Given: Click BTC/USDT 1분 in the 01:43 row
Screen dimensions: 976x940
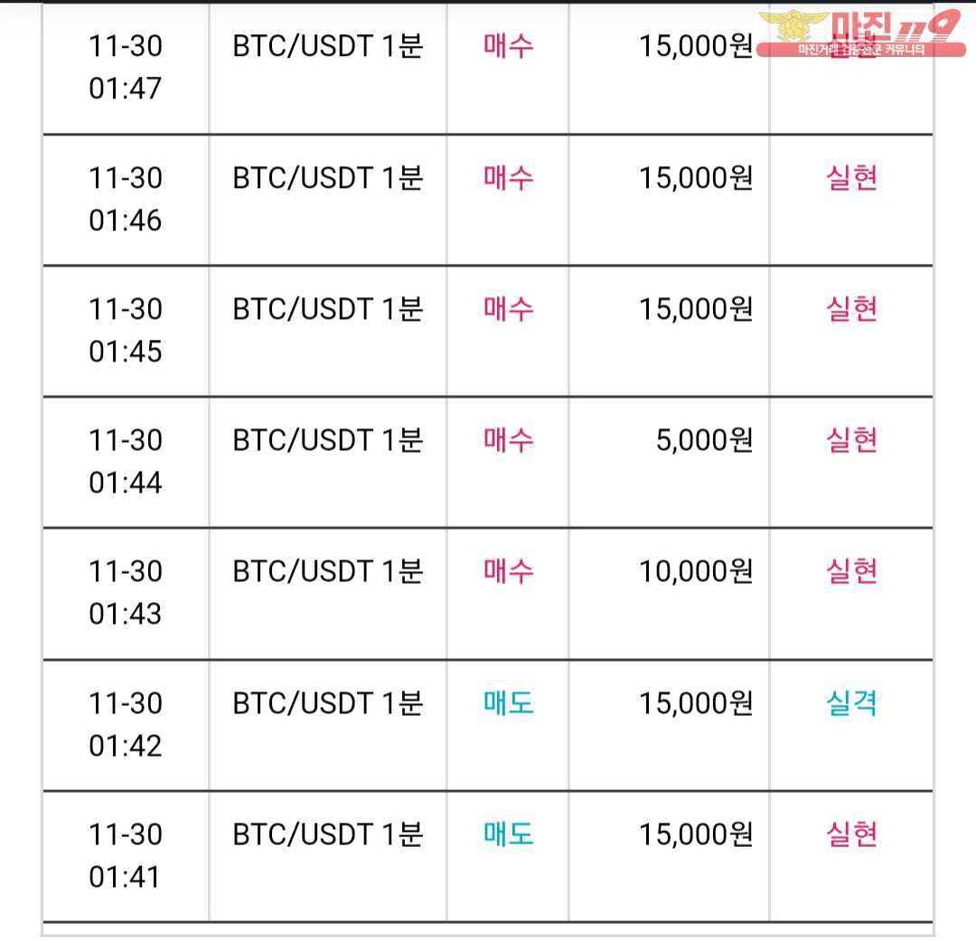Looking at the screenshot, I should [328, 571].
